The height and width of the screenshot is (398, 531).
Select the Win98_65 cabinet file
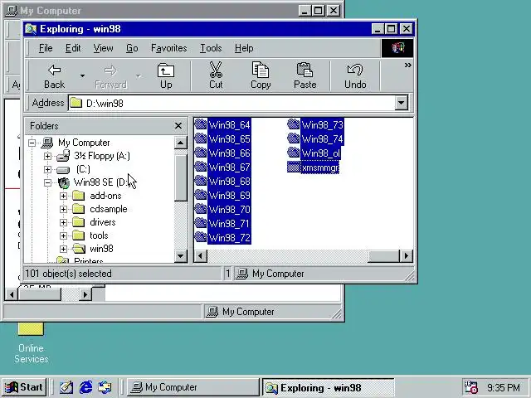pyautogui.click(x=223, y=139)
